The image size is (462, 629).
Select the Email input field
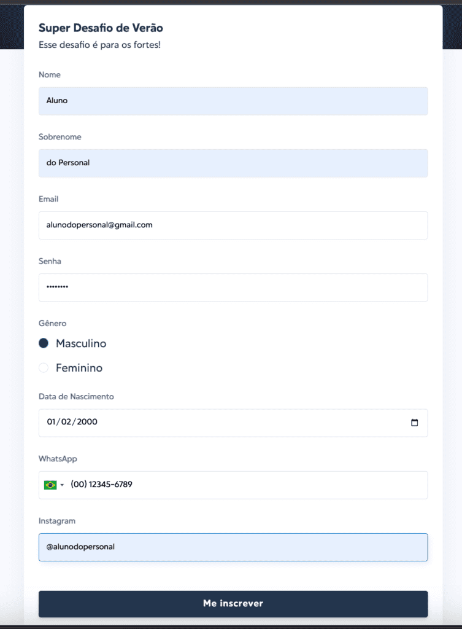point(233,225)
